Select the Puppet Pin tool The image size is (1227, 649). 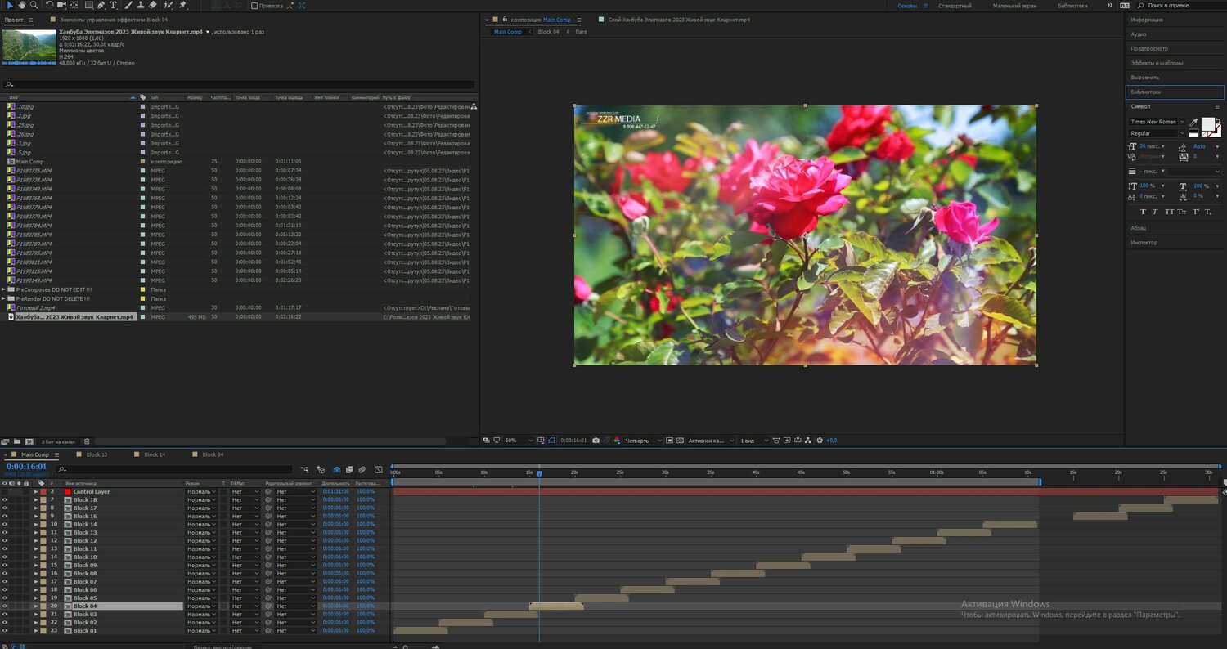(182, 5)
